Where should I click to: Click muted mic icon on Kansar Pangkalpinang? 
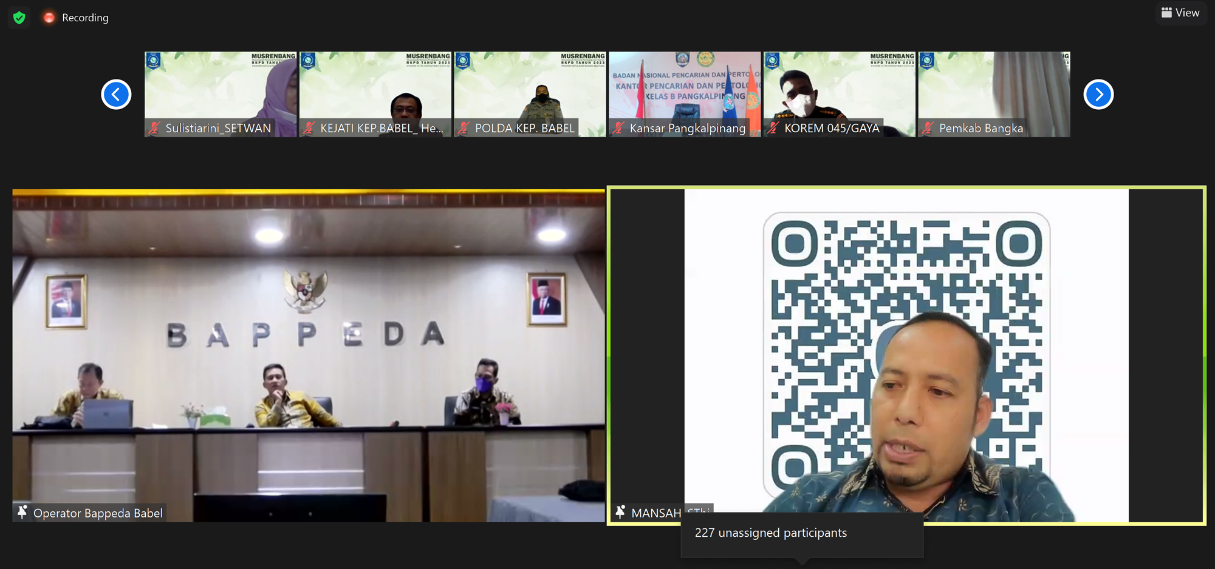[x=618, y=128]
